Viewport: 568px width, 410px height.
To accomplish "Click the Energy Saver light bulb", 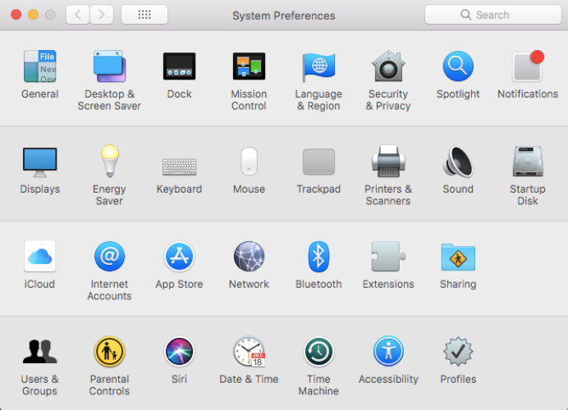I will [x=109, y=161].
